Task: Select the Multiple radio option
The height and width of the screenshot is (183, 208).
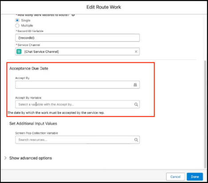Action: 17,25
